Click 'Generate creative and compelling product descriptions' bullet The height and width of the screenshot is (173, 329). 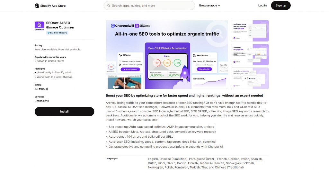(165, 147)
